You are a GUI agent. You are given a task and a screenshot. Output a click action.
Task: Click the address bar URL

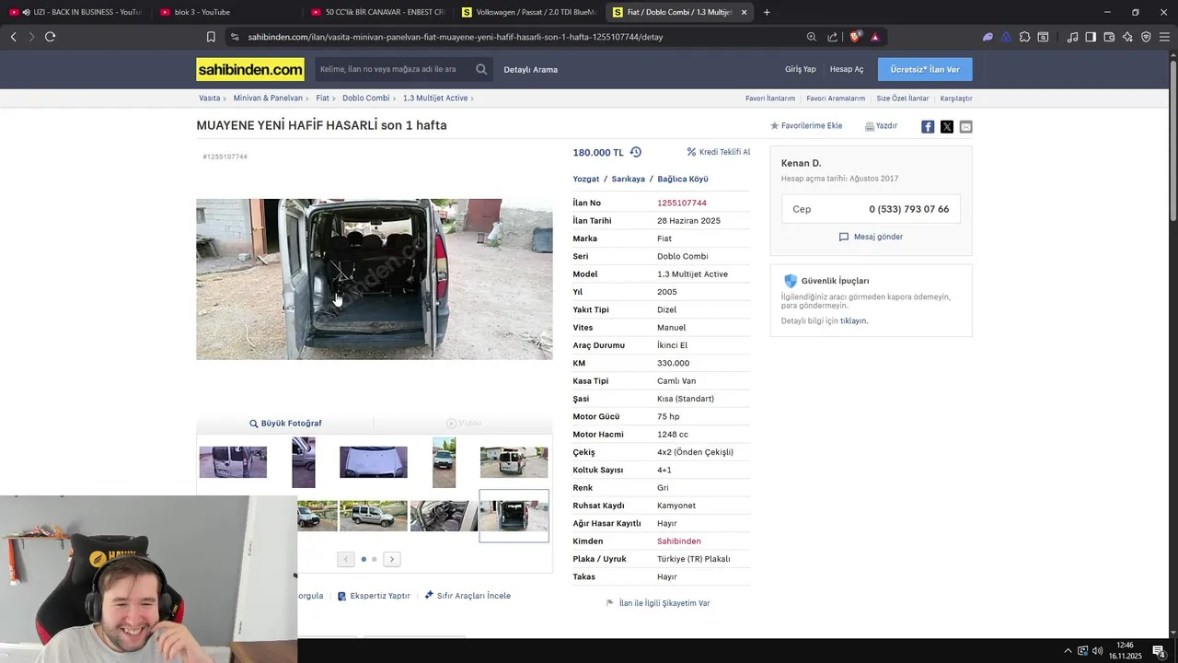[455, 37]
